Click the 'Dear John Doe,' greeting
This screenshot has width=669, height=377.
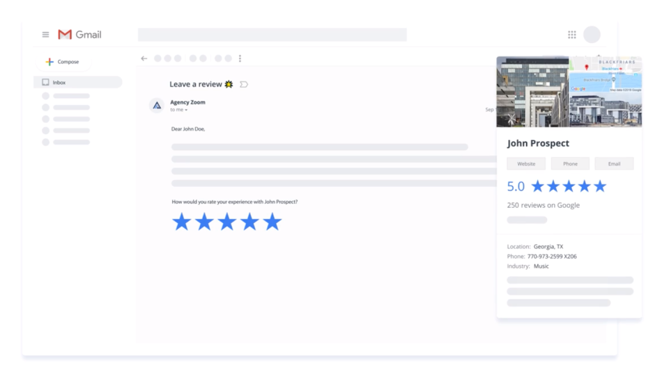pos(188,129)
